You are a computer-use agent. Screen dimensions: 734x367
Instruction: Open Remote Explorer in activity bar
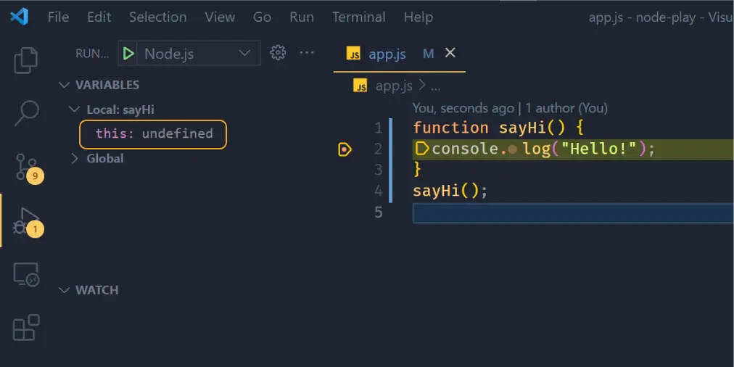click(x=25, y=274)
